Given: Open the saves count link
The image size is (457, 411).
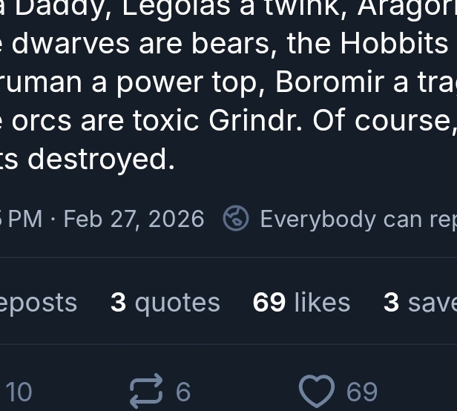Looking at the screenshot, I should pos(419,303).
